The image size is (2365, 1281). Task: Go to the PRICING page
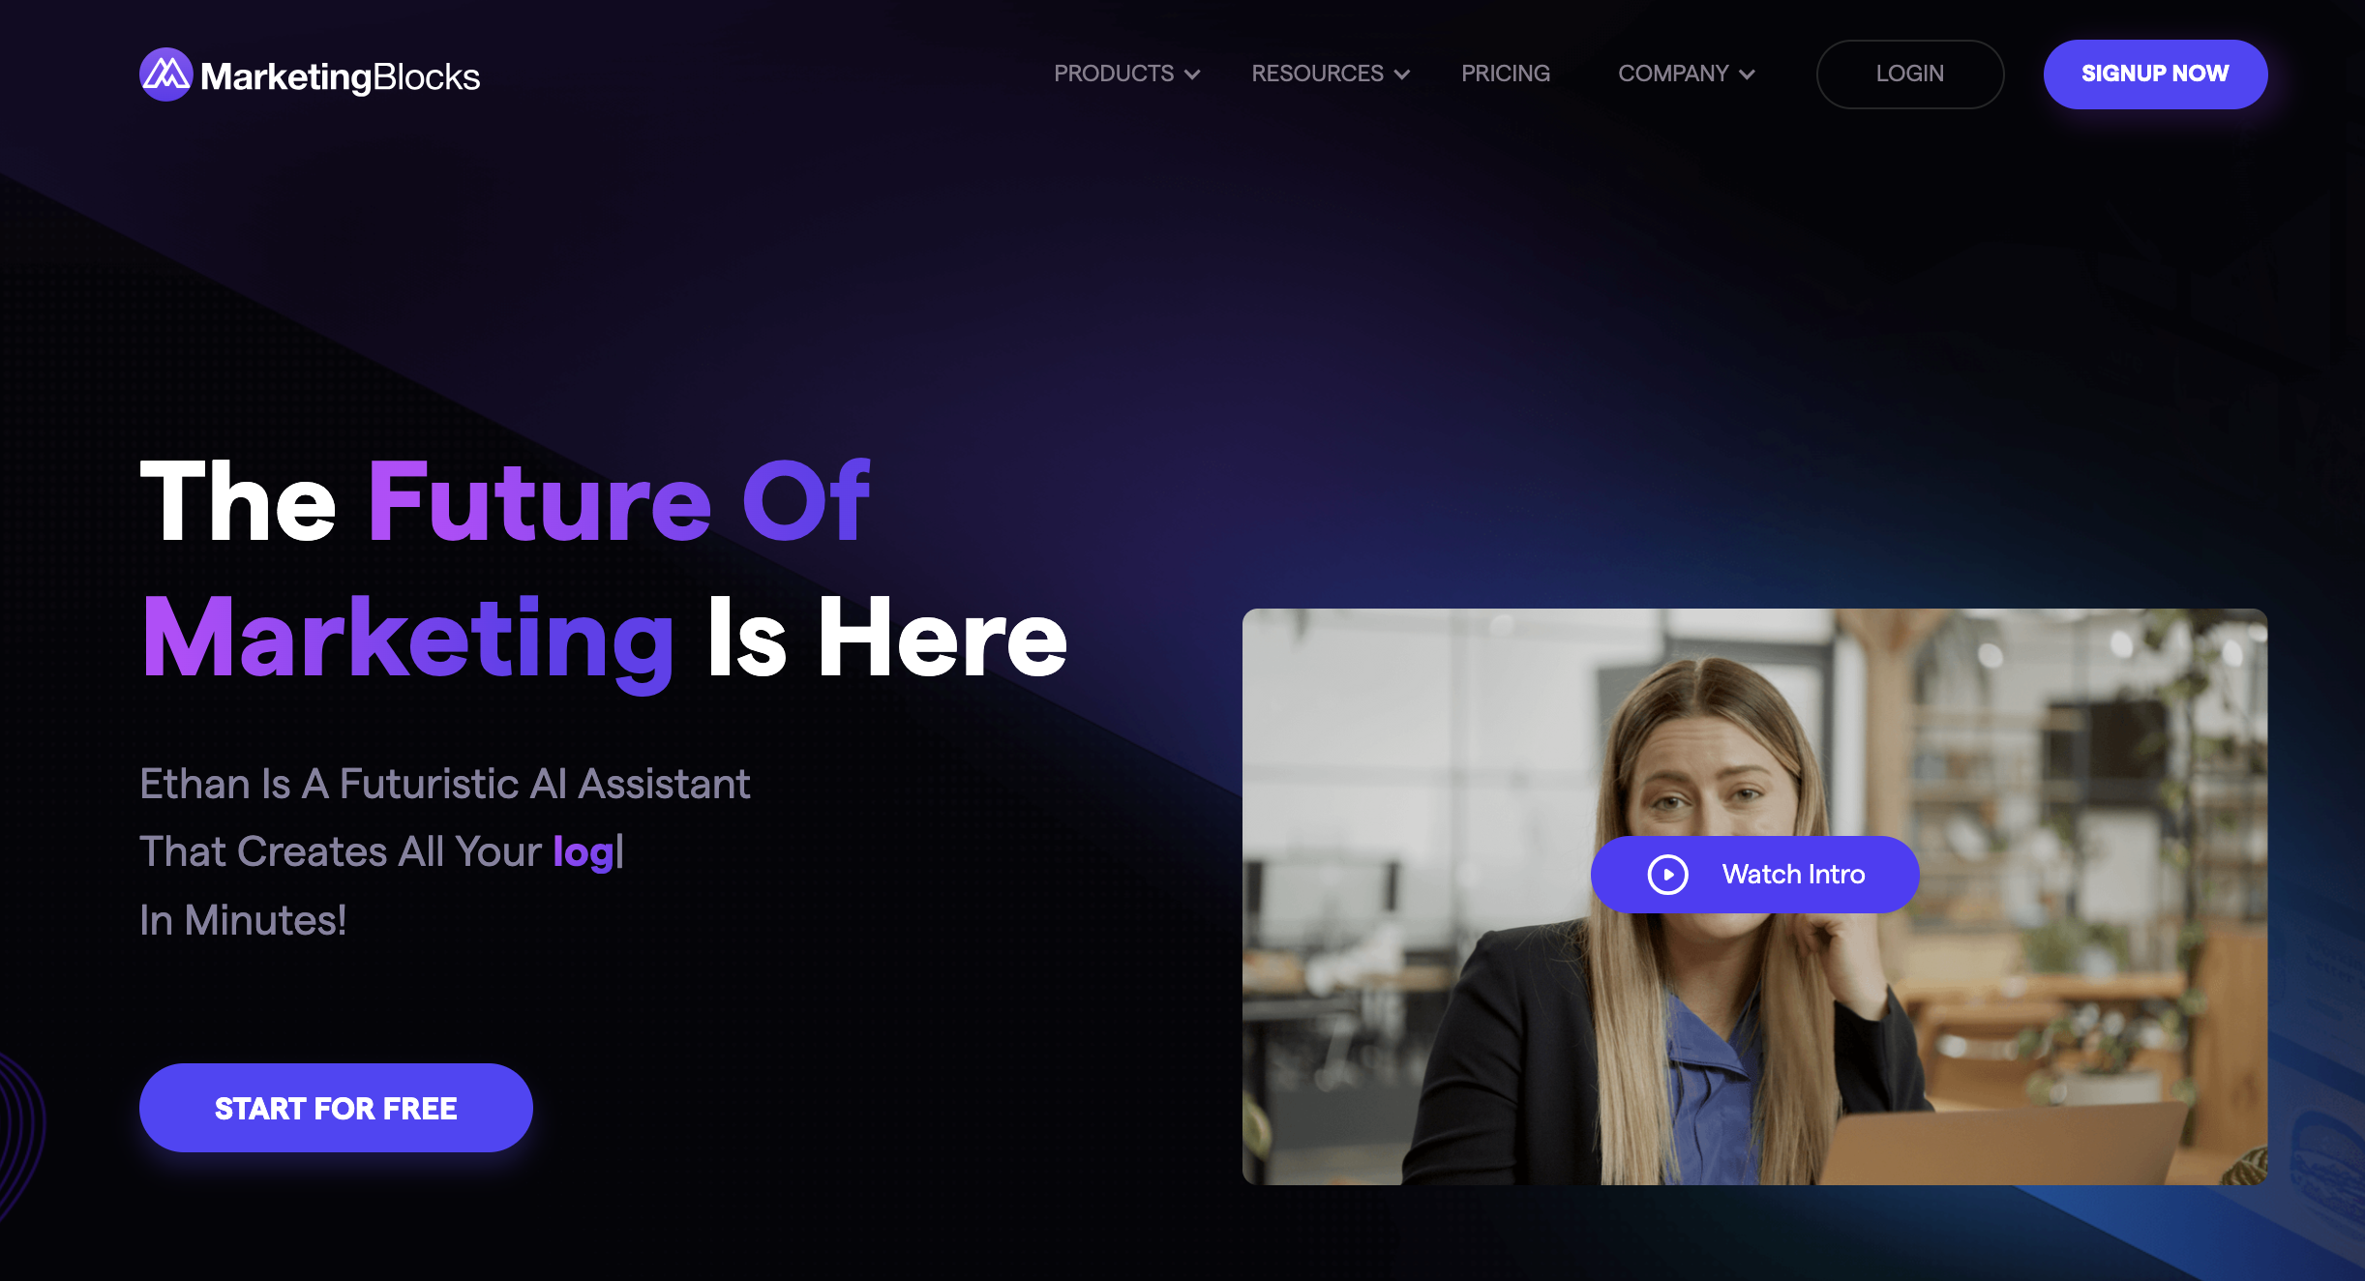pyautogui.click(x=1506, y=74)
